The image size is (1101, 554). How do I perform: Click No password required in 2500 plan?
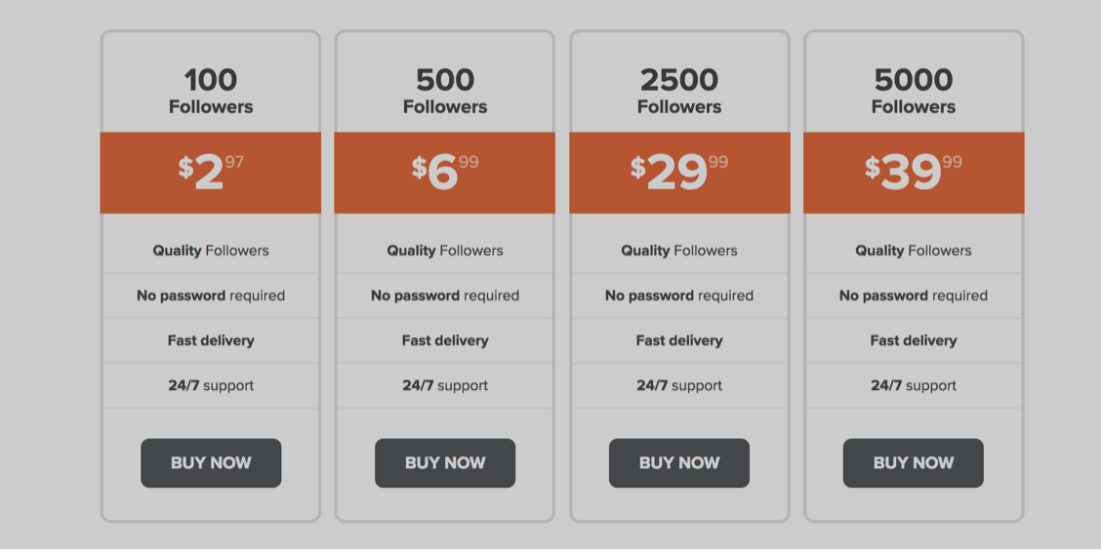pos(679,296)
